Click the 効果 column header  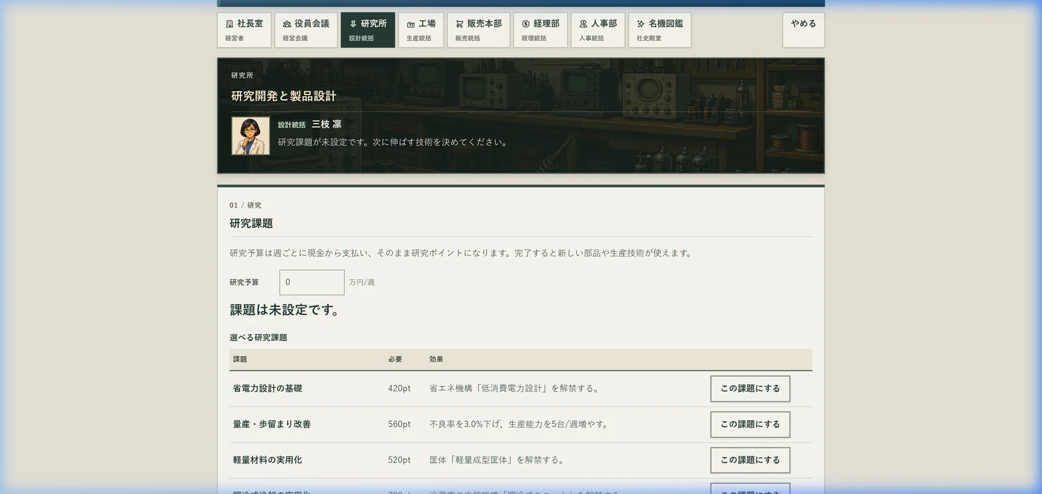click(x=436, y=359)
